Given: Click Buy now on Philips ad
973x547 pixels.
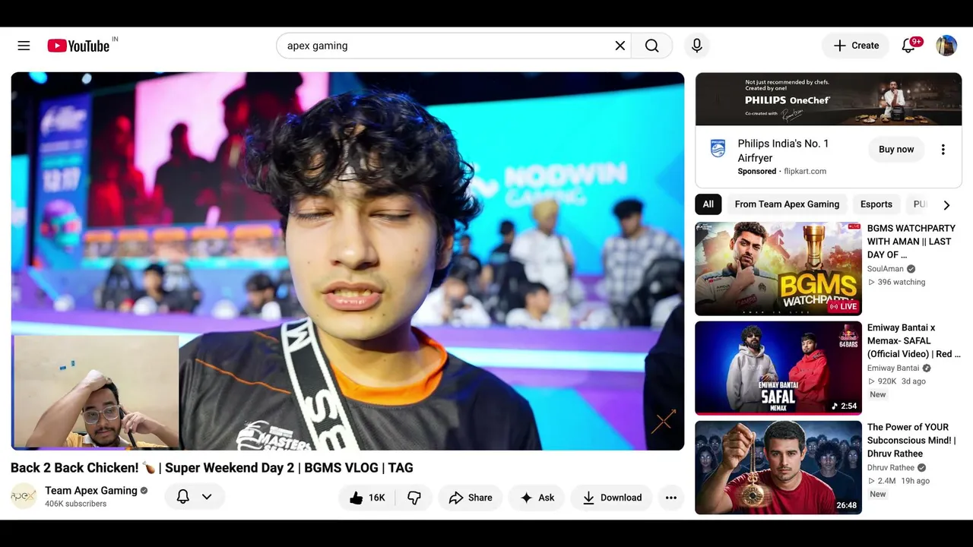Looking at the screenshot, I should 896,150.
